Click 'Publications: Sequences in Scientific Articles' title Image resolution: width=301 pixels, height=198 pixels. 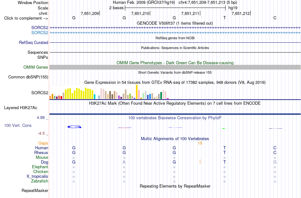175,48
